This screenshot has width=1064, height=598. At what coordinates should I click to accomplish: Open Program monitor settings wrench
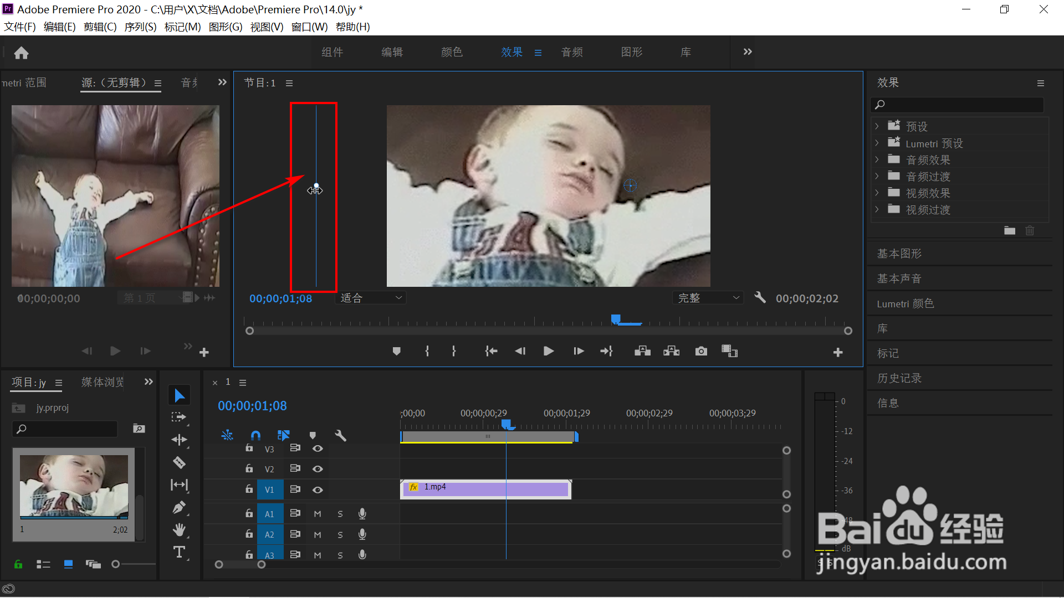click(x=760, y=298)
